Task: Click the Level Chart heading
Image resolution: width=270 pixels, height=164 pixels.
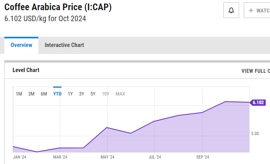Action: (26, 70)
